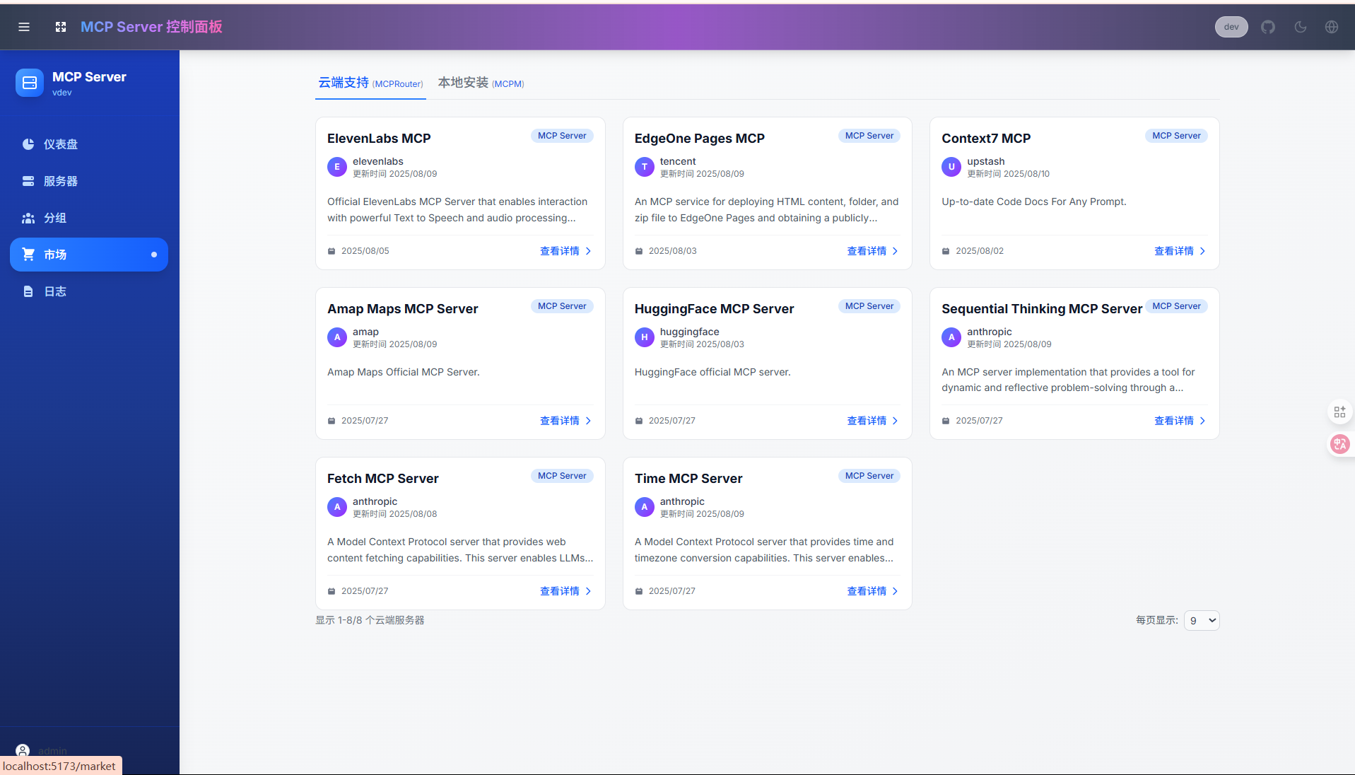Click the EdgeOne Pages MCP title
This screenshot has width=1355, height=775.
tap(699, 139)
